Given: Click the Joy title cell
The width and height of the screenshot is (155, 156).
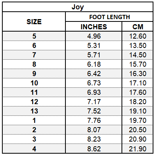Looking at the screenshot, I should pos(77,7).
